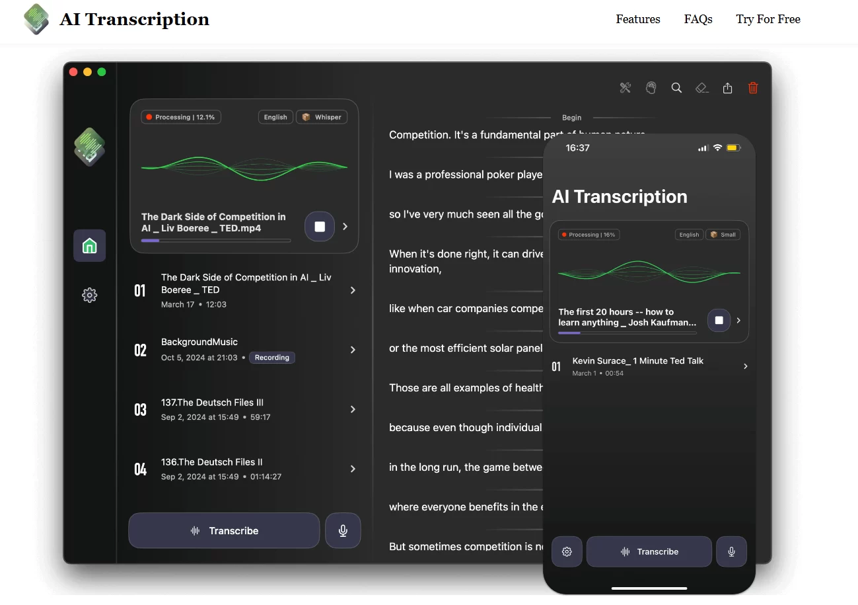The width and height of the screenshot is (858, 605).
Task: Click the red trash delete icon
Action: (753, 88)
